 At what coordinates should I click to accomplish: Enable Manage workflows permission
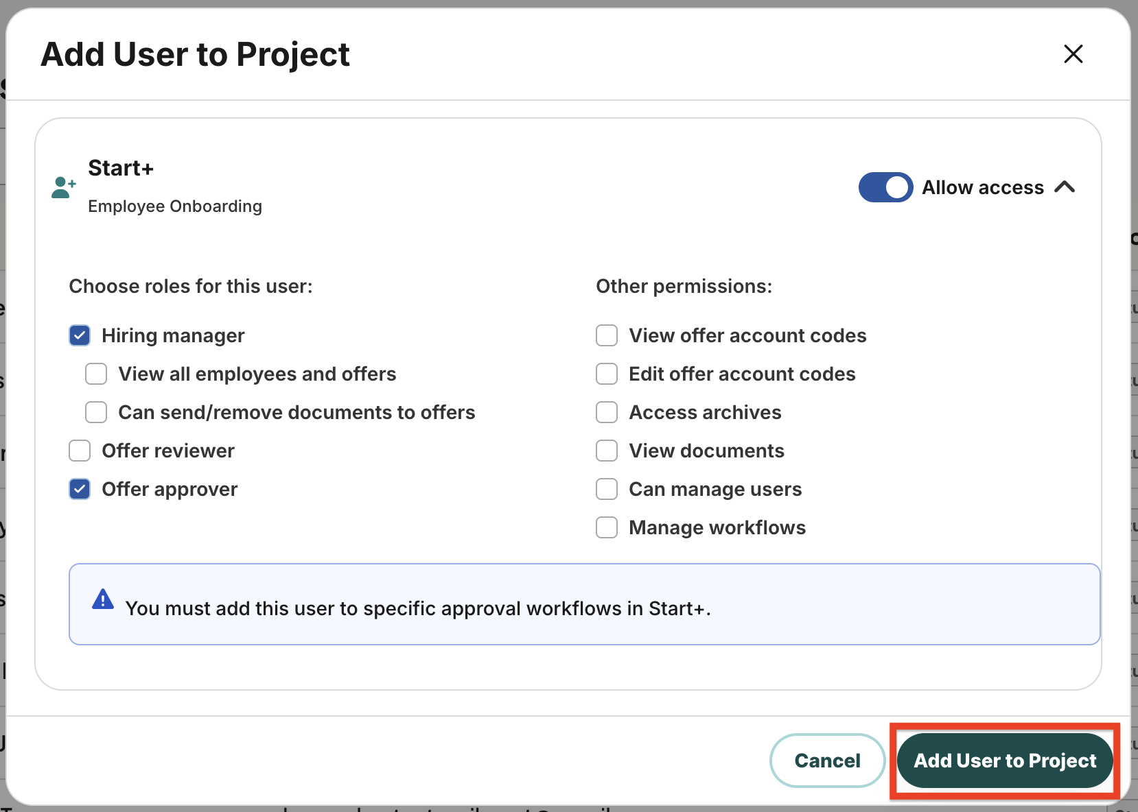coord(607,527)
